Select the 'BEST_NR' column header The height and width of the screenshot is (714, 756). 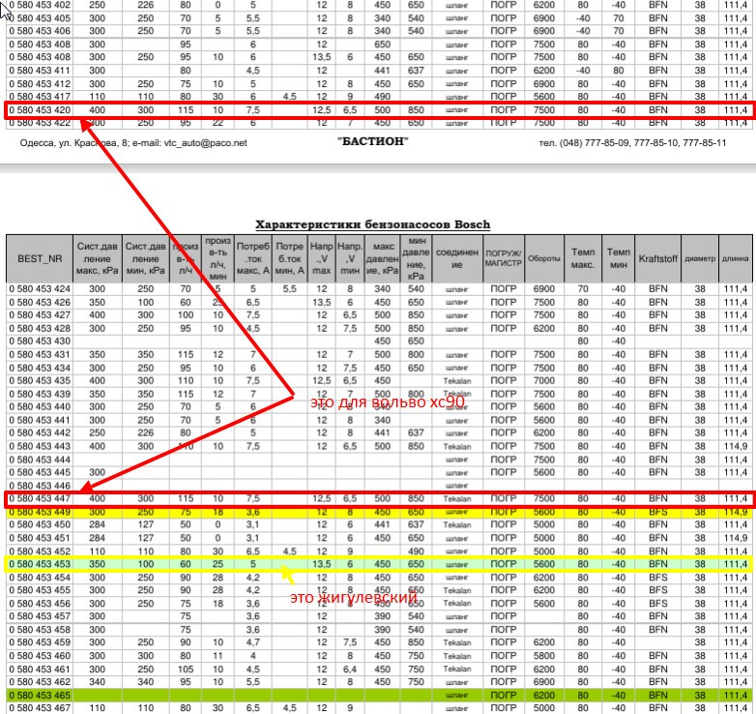(40, 258)
